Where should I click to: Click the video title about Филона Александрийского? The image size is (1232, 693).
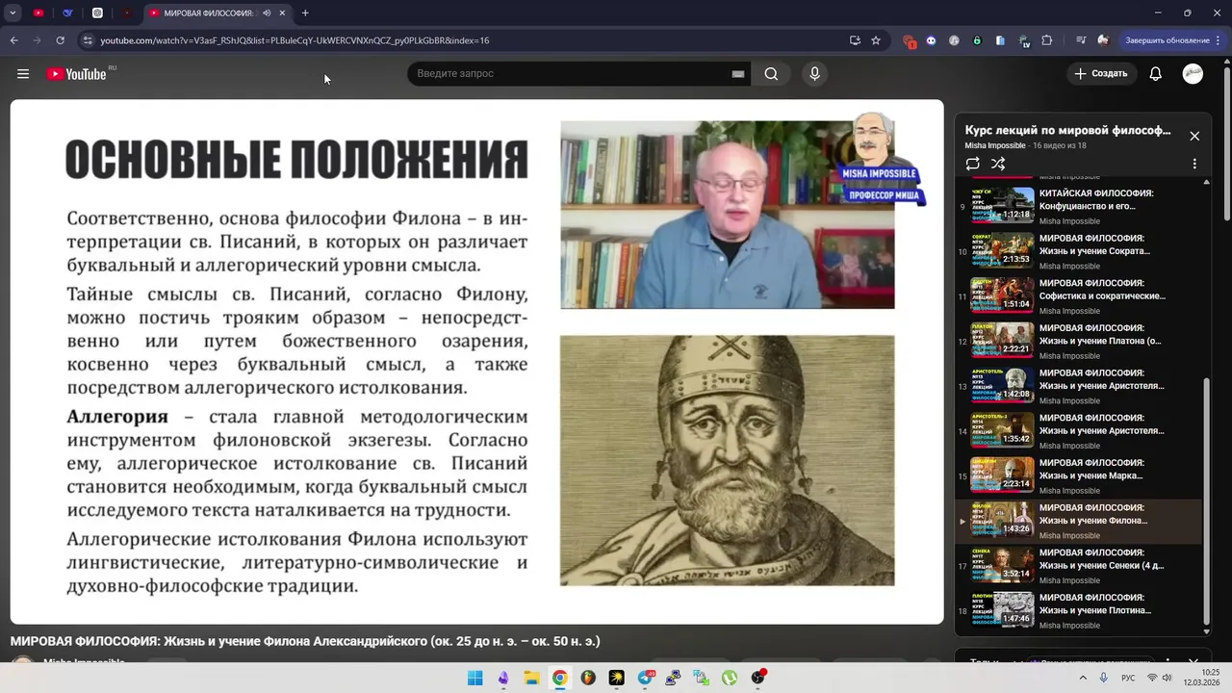305,641
